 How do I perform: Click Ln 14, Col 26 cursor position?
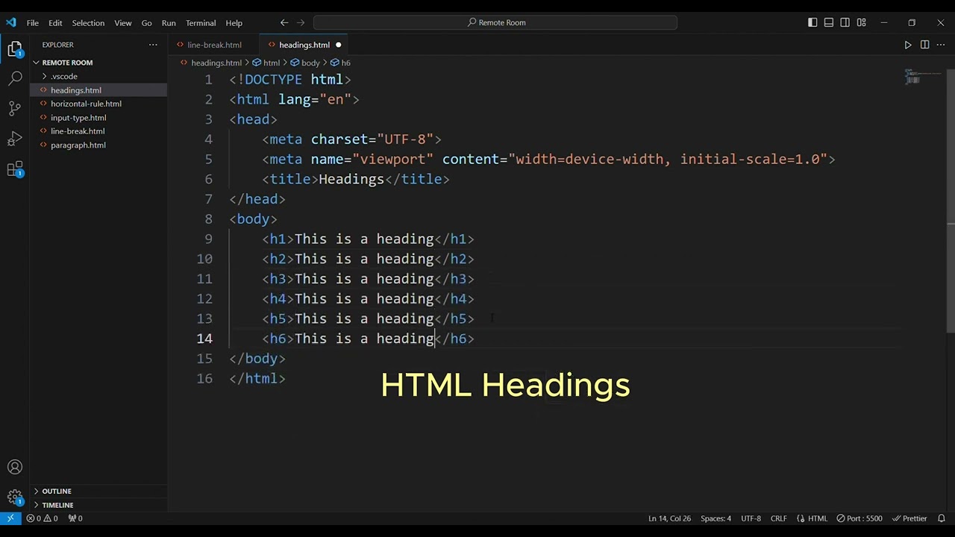tap(669, 518)
